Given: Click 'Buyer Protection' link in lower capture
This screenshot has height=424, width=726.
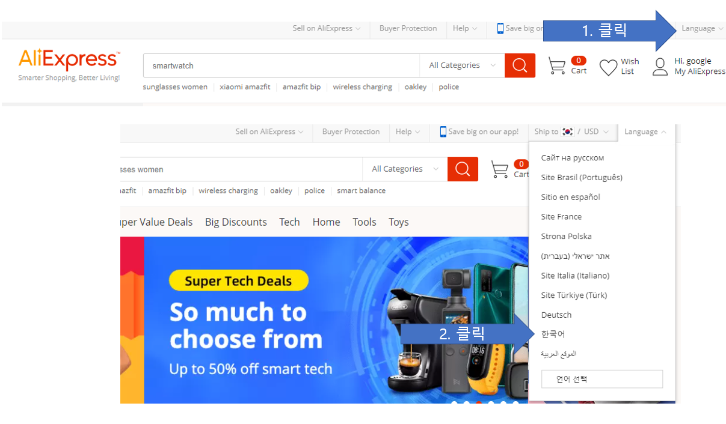Looking at the screenshot, I should (x=351, y=132).
